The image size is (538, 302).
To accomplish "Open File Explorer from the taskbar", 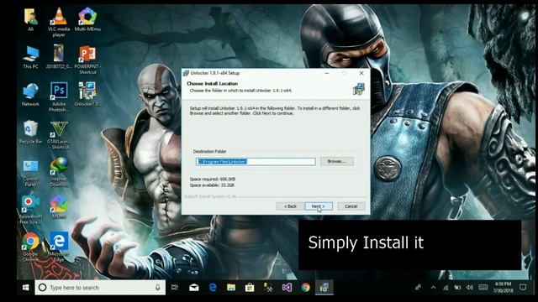I will [231, 287].
